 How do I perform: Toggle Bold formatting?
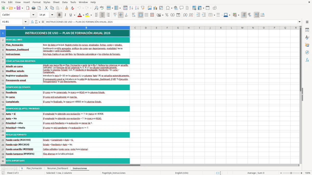60,15
